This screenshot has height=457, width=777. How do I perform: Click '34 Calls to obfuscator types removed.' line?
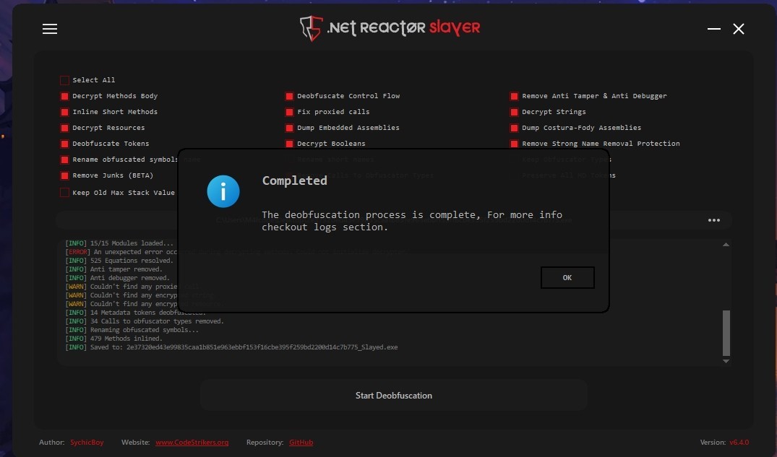145,321
